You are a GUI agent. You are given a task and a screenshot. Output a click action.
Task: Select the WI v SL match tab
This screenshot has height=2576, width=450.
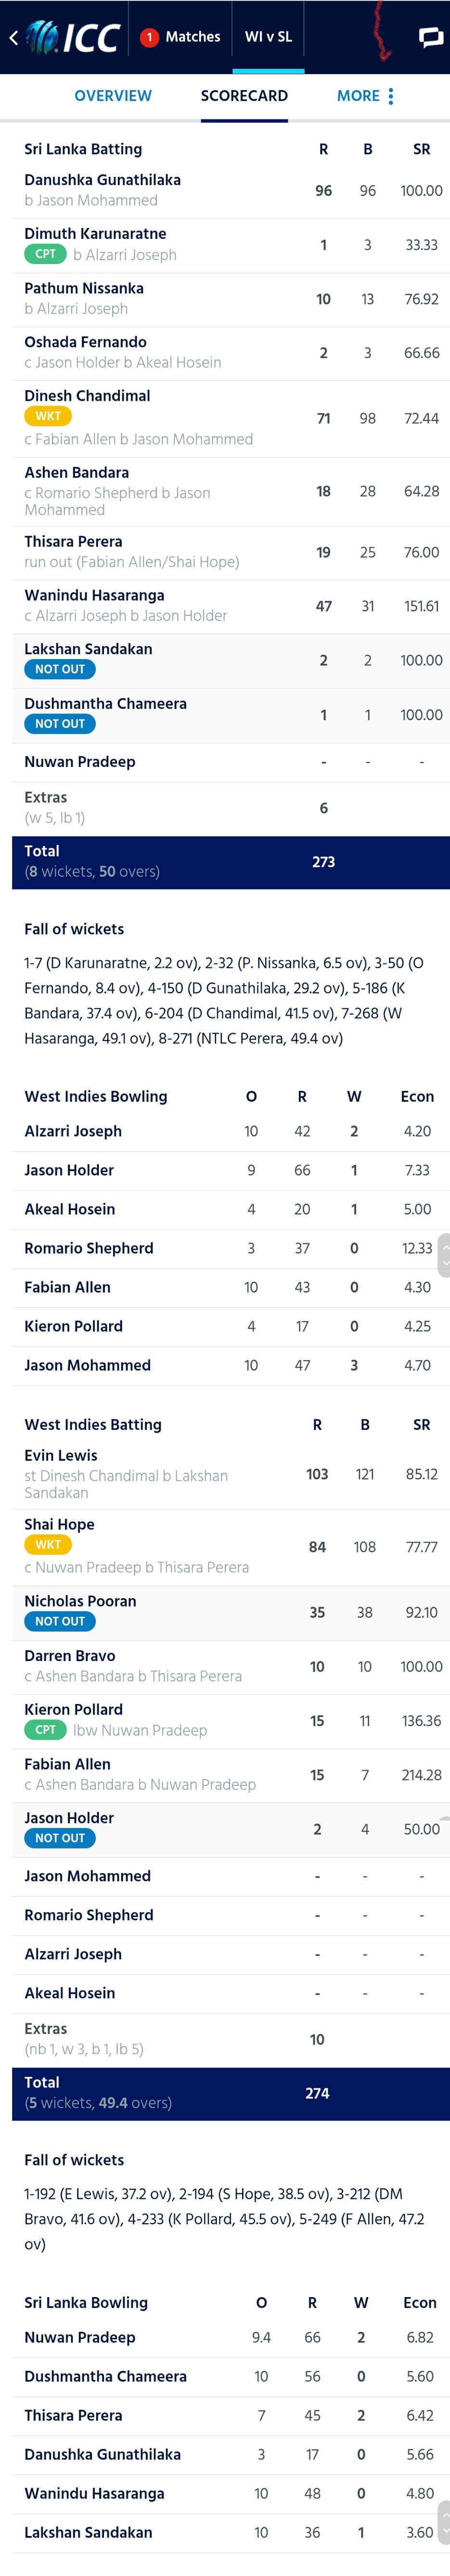(268, 37)
